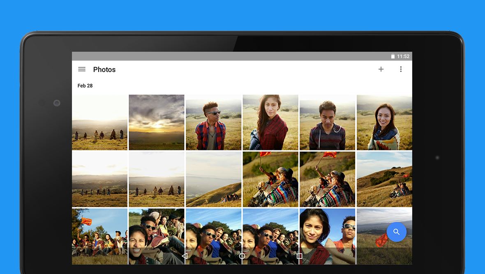Open empty hillside photo with distant seated group
Screen dimensions: 485x274
click(213, 180)
